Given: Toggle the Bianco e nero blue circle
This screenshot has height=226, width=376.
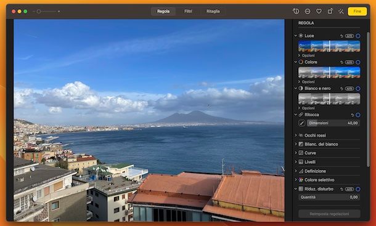Looking at the screenshot, I should 358,89.
